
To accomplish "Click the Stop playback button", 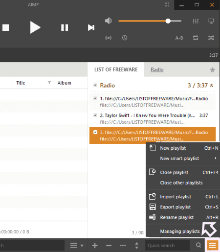I will pos(6,27).
